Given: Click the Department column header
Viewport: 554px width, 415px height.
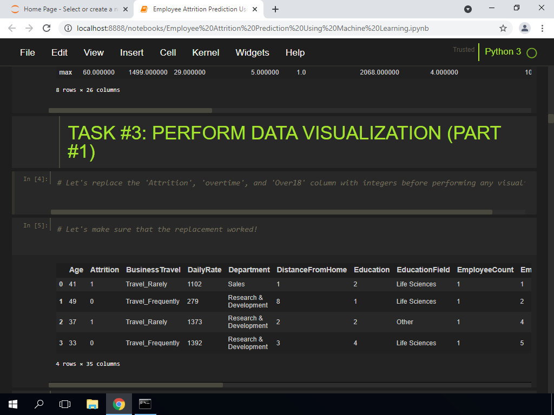Looking at the screenshot, I should pyautogui.click(x=249, y=270).
